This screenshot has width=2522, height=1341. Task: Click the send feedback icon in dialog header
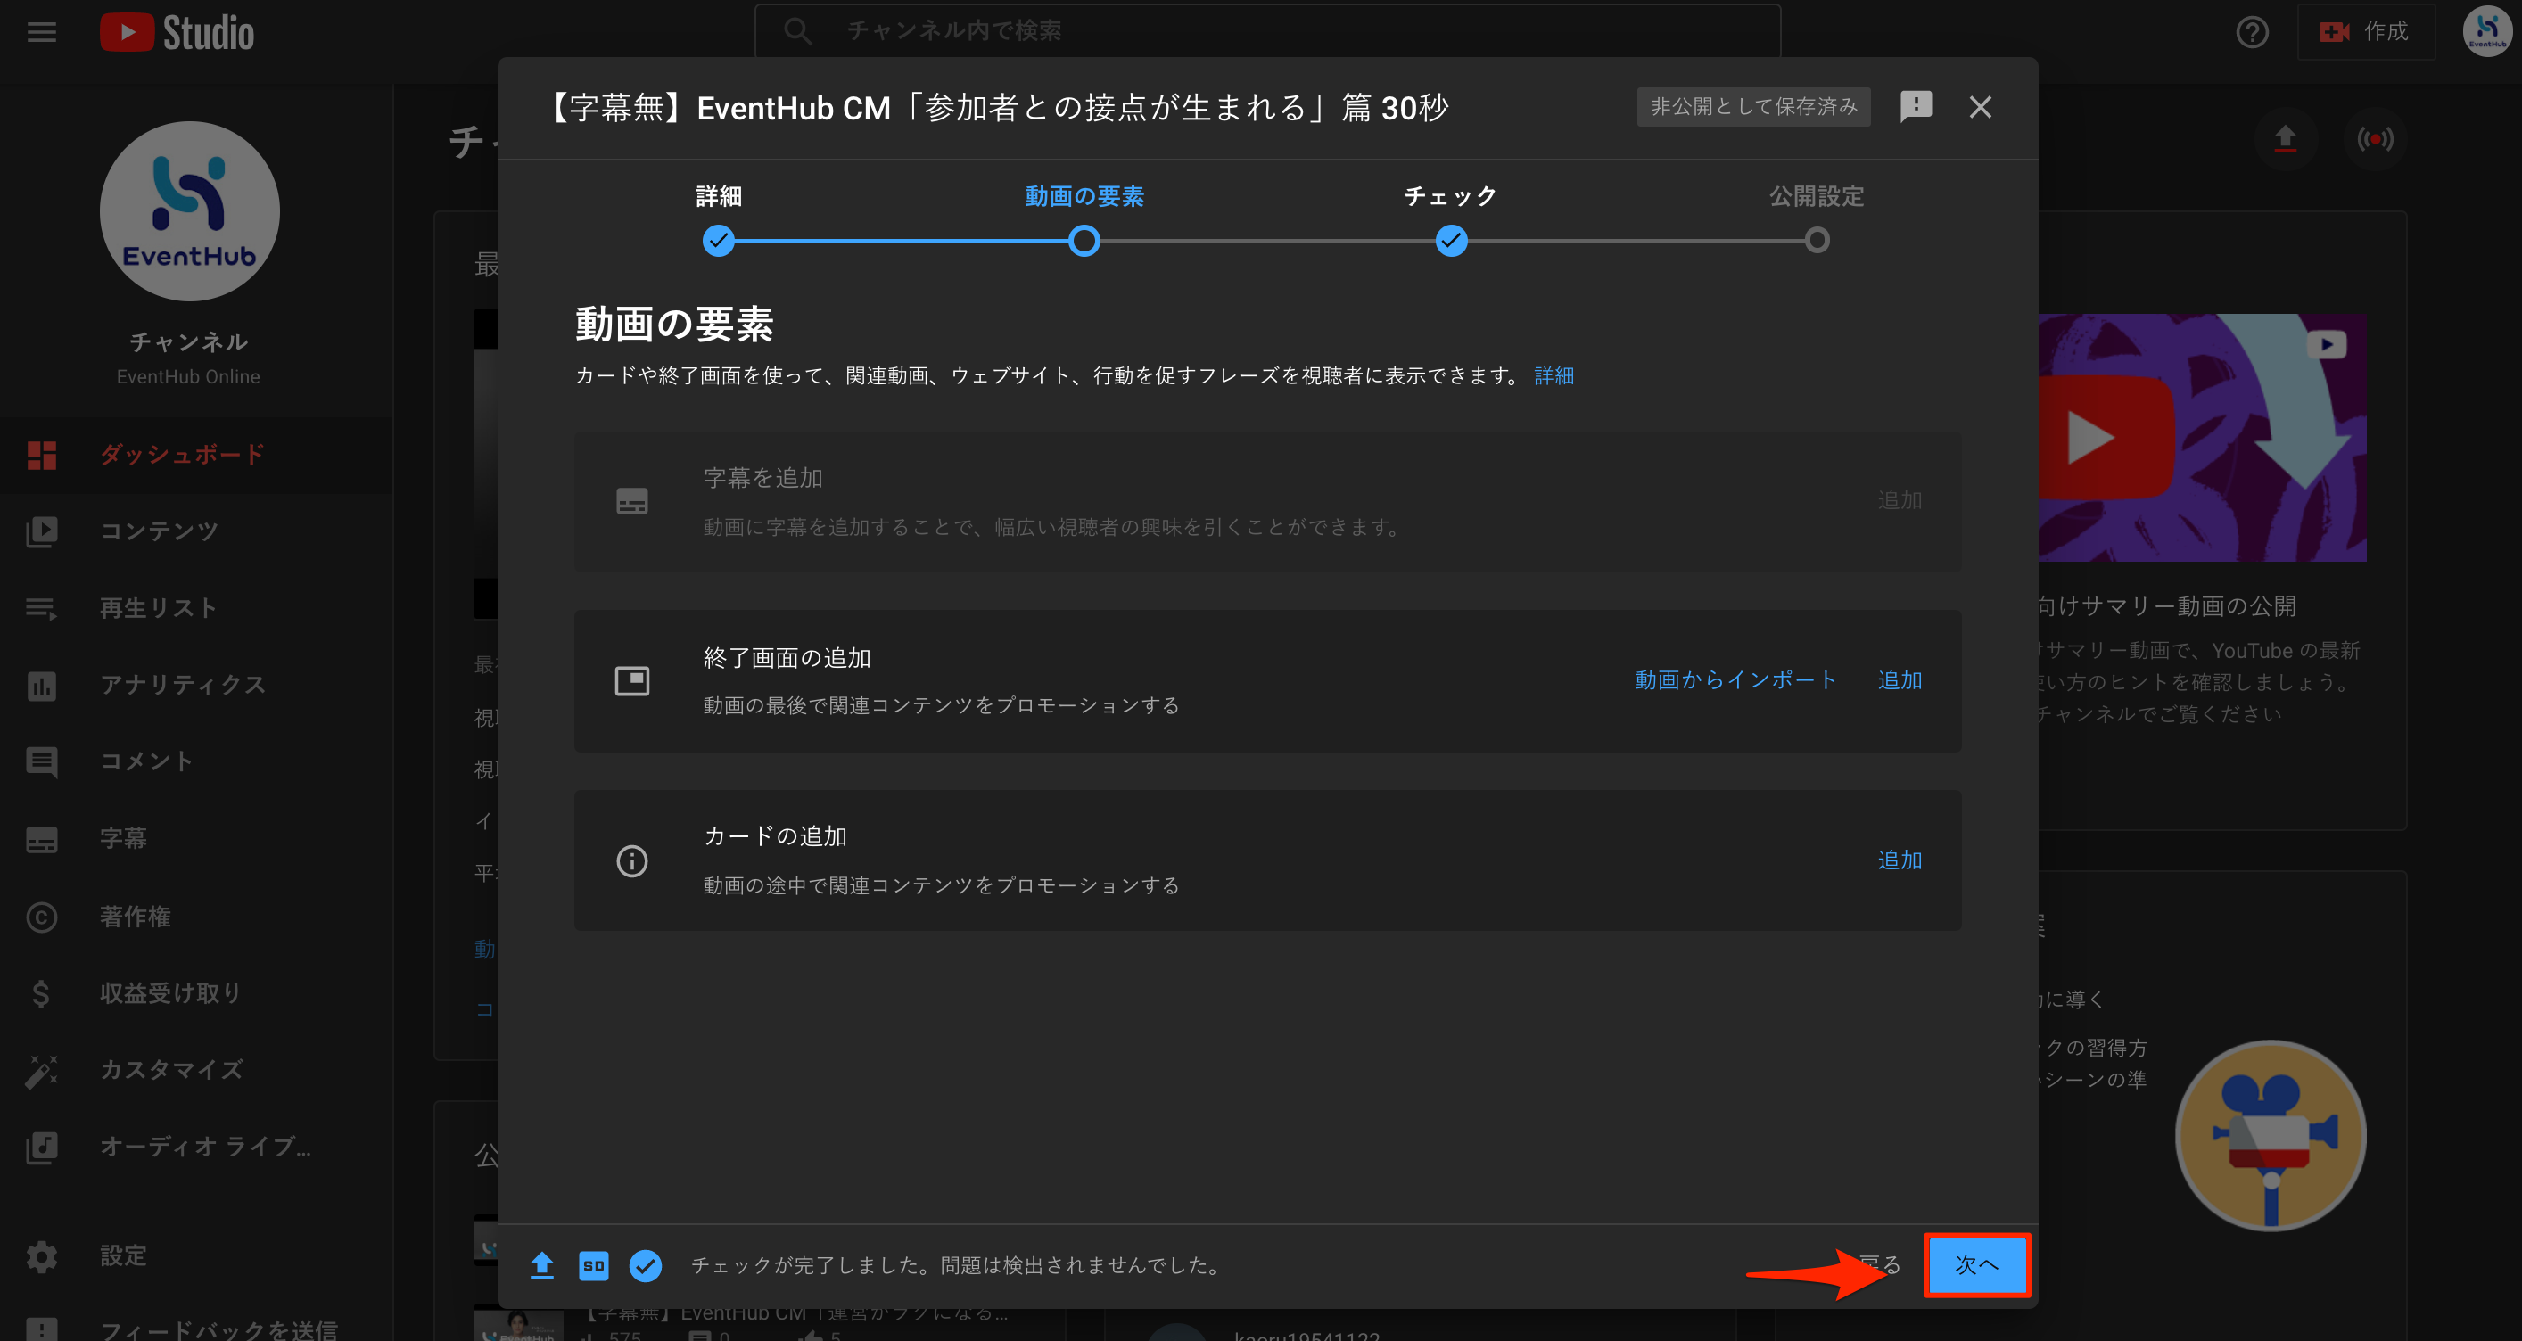(1915, 107)
